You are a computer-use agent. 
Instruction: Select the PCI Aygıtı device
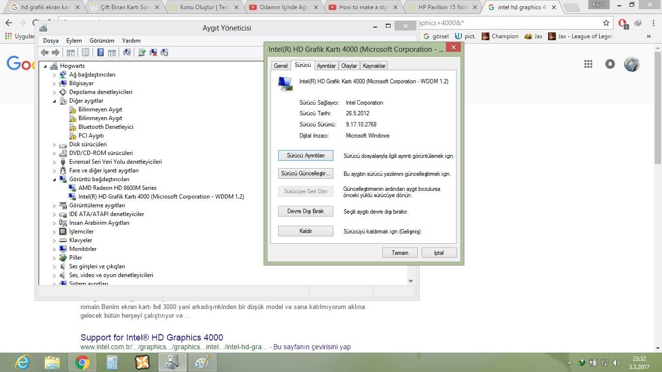click(x=91, y=136)
